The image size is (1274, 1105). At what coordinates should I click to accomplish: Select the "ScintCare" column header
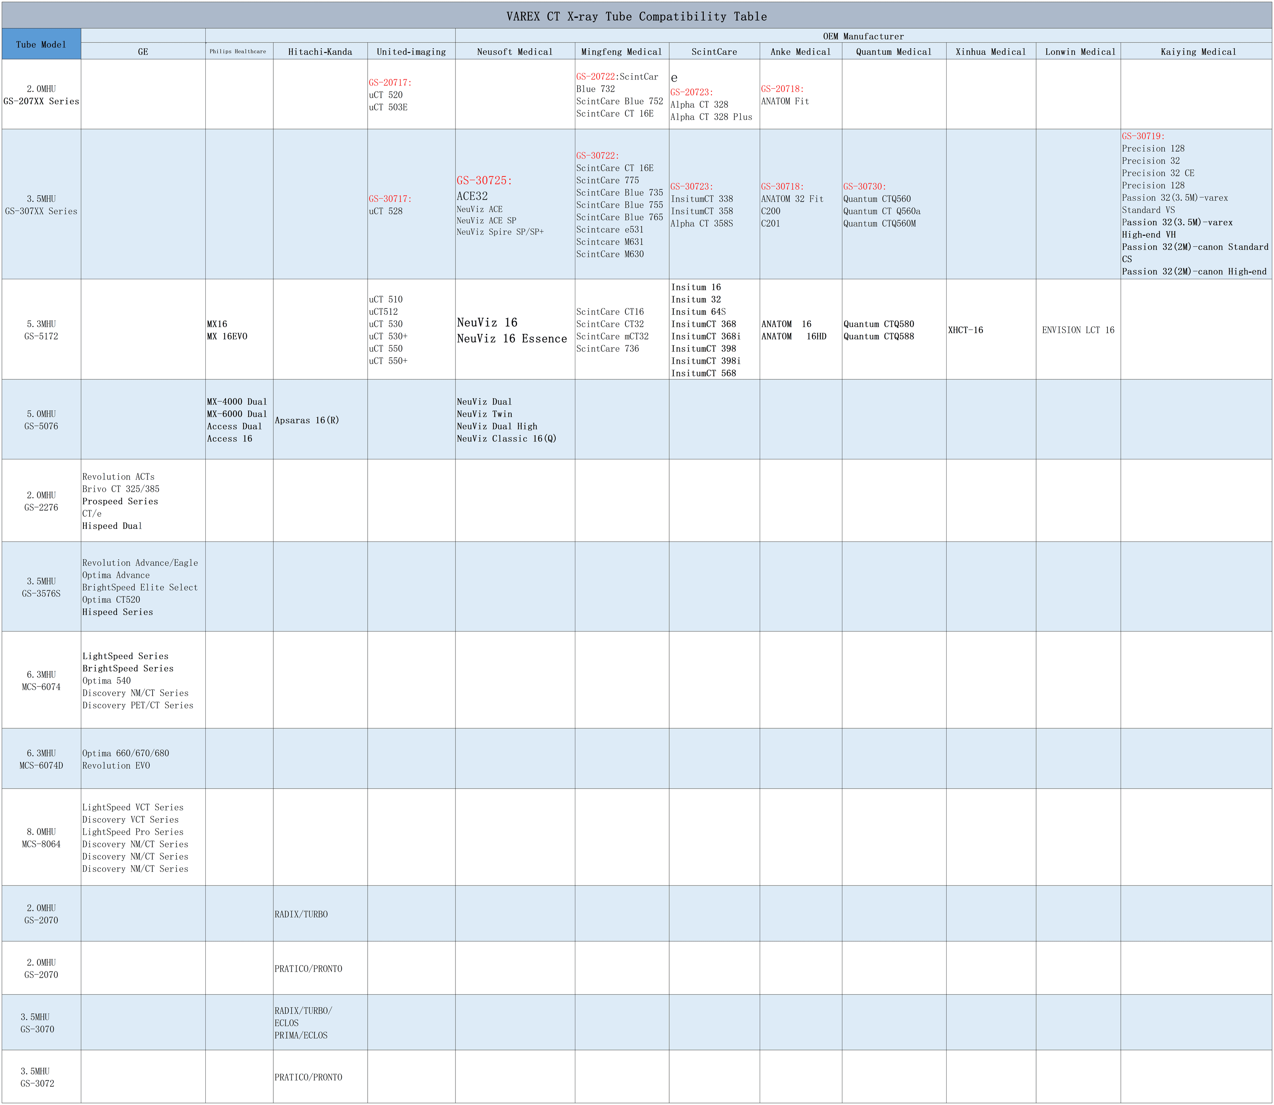[714, 52]
